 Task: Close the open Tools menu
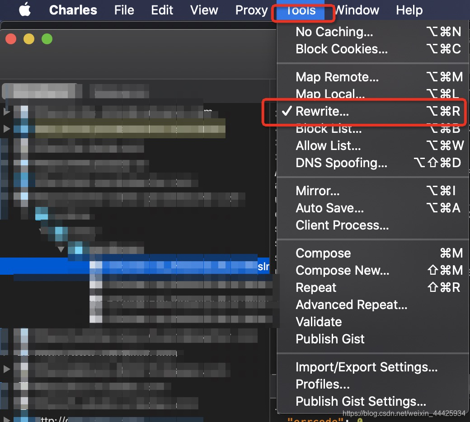pyautogui.click(x=301, y=10)
